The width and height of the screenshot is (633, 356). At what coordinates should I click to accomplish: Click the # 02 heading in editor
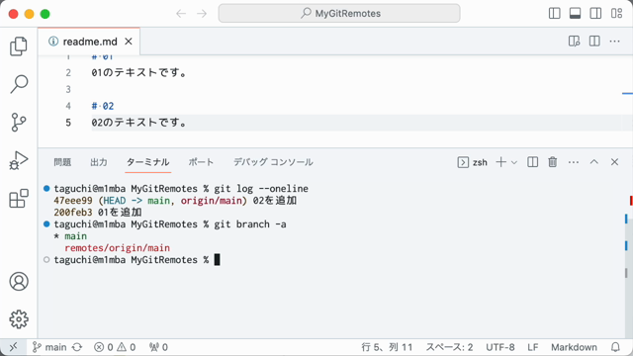coord(103,106)
